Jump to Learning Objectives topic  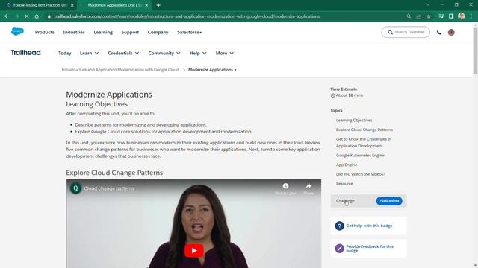[x=354, y=121]
